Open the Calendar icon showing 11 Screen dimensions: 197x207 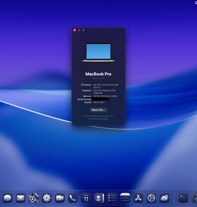86,198
